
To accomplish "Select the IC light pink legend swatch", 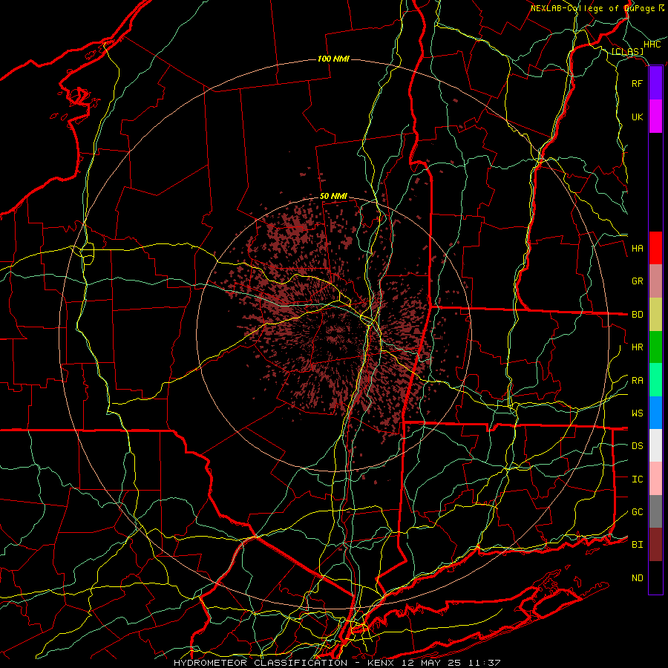I will [655, 479].
